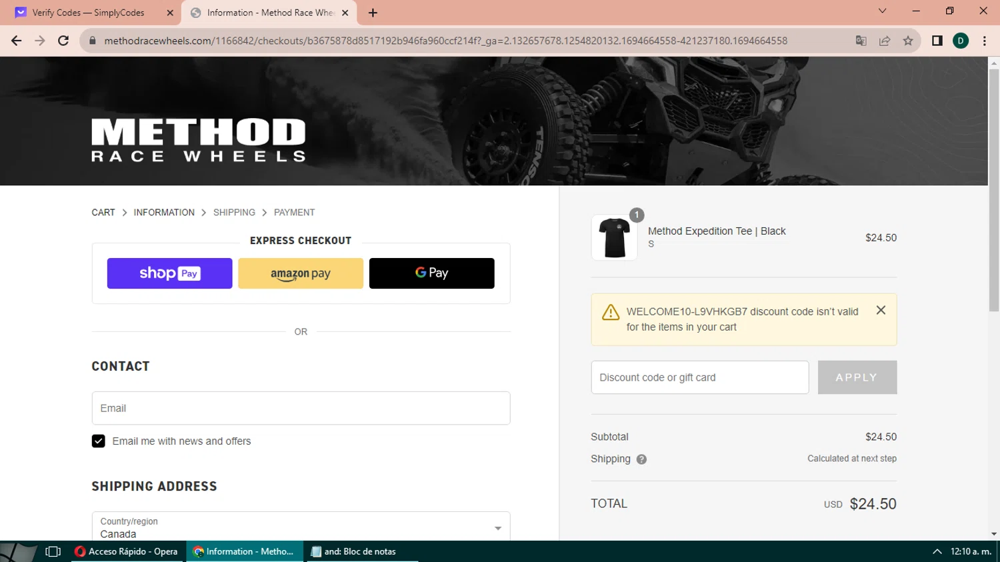Open browser side panel icon
1000x562 pixels.
(937, 41)
